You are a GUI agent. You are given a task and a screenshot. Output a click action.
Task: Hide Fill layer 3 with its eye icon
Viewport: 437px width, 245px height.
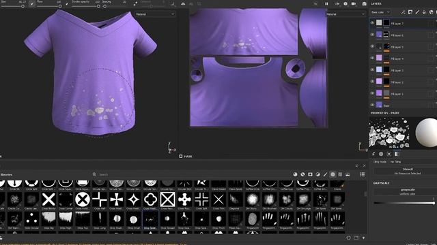pos(372,69)
